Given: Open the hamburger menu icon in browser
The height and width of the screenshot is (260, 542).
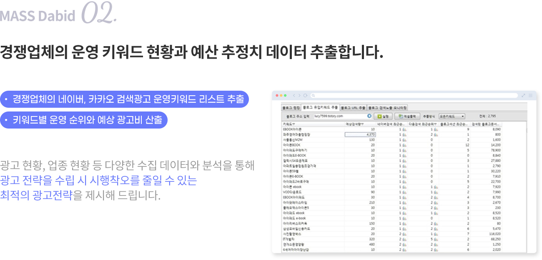Looking at the screenshot, I should pyautogui.click(x=530, y=95).
